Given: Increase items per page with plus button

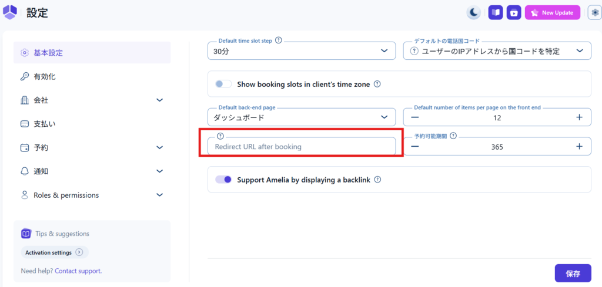Looking at the screenshot, I should (579, 117).
